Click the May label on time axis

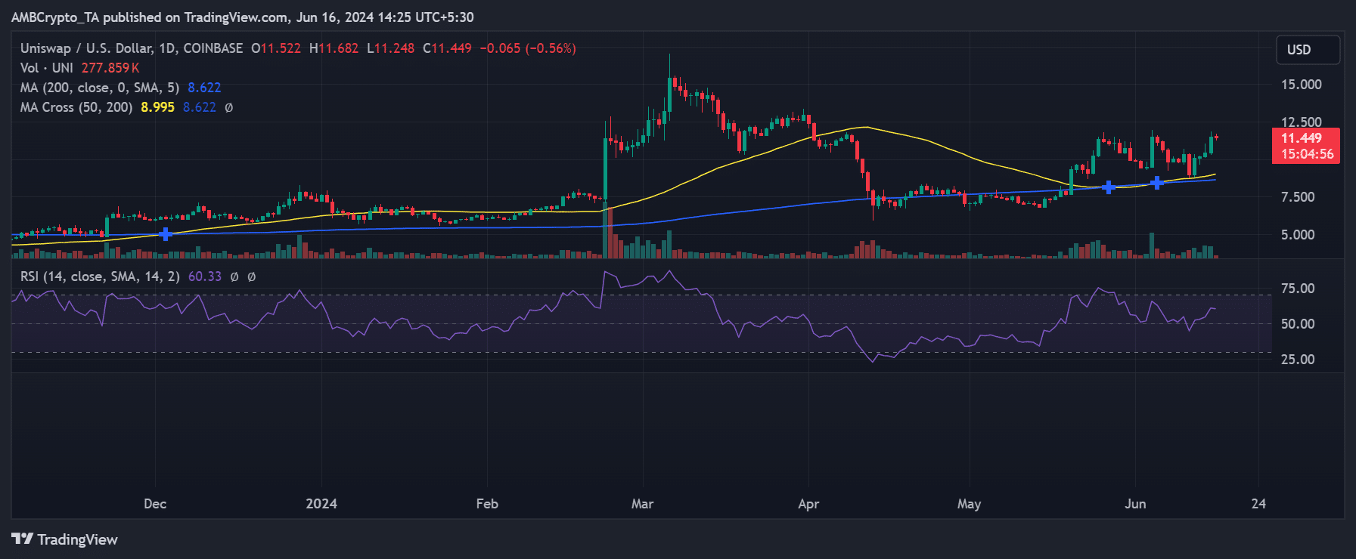(969, 504)
